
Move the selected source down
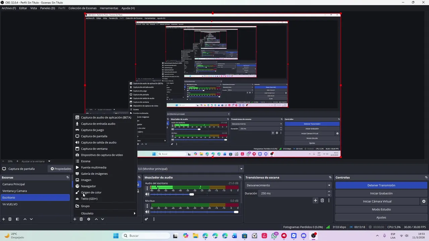(103, 219)
